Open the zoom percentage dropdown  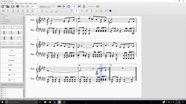tap(35, 6)
